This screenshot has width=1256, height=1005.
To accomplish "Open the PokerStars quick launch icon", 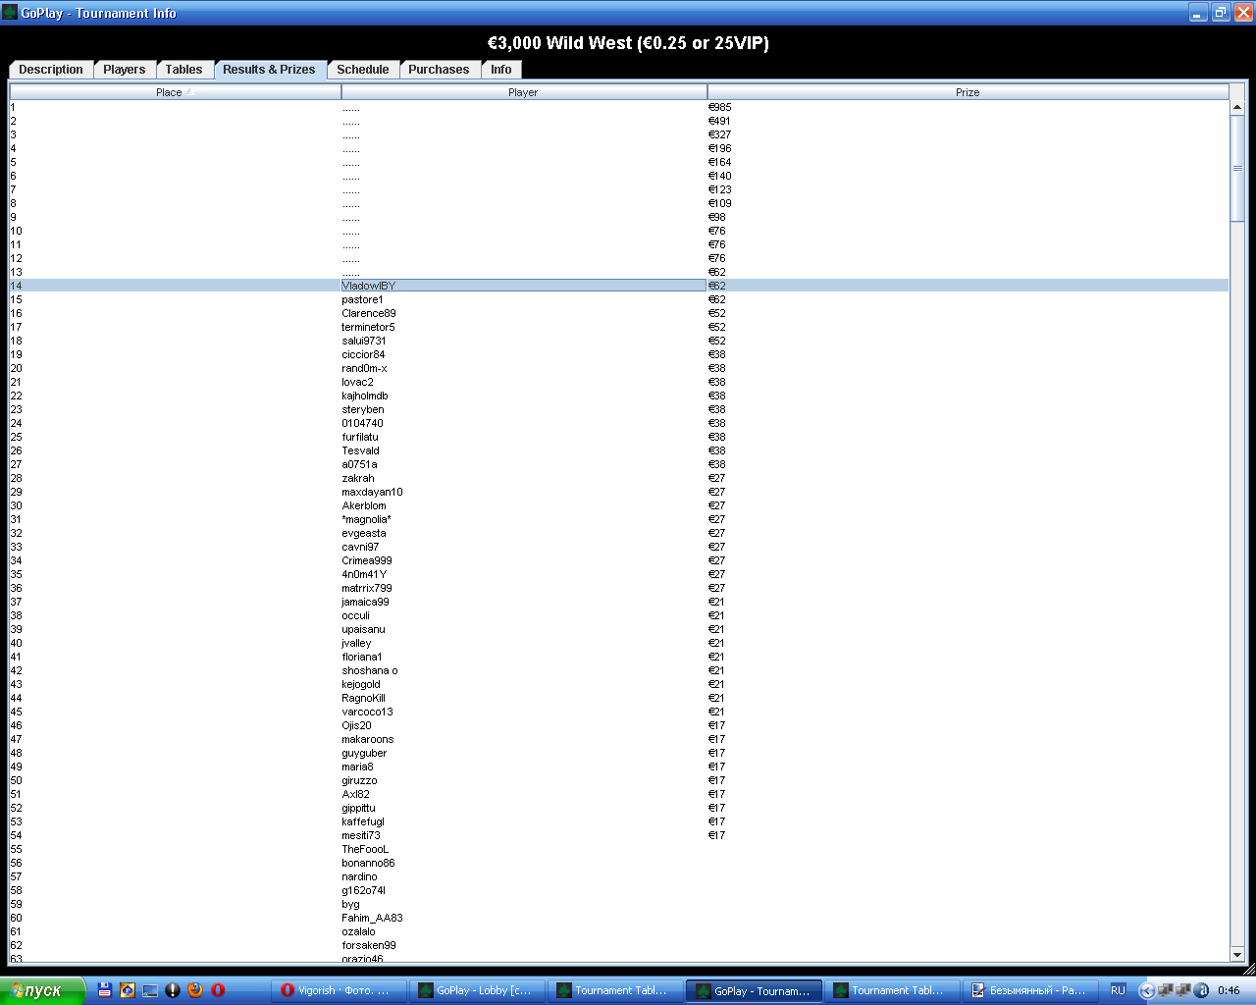I will pyautogui.click(x=128, y=990).
